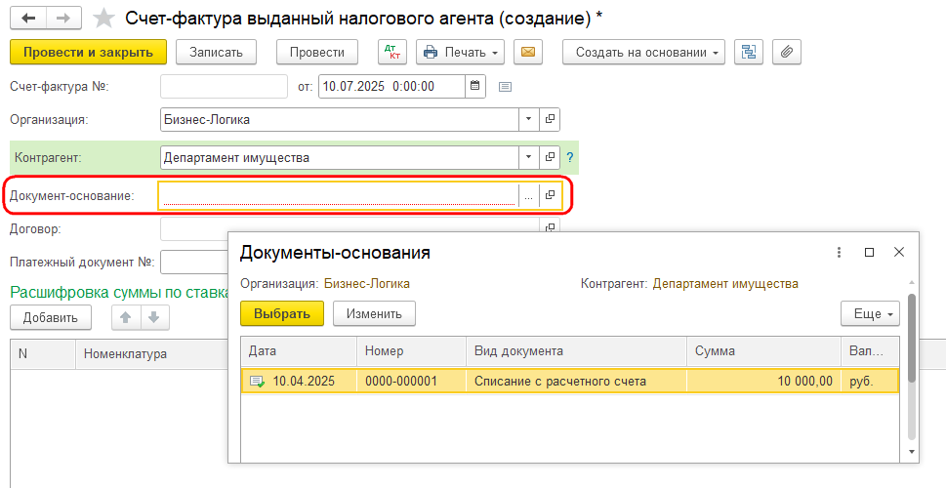Open the Бизнес-Логика link in the dialog

pyautogui.click(x=367, y=283)
